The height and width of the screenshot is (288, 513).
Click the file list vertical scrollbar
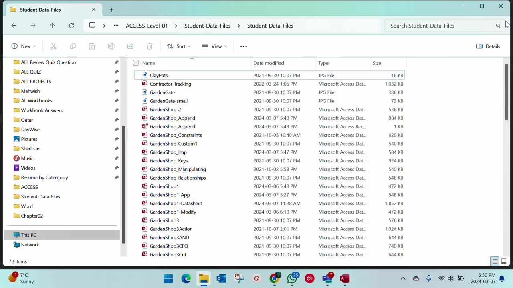507,92
